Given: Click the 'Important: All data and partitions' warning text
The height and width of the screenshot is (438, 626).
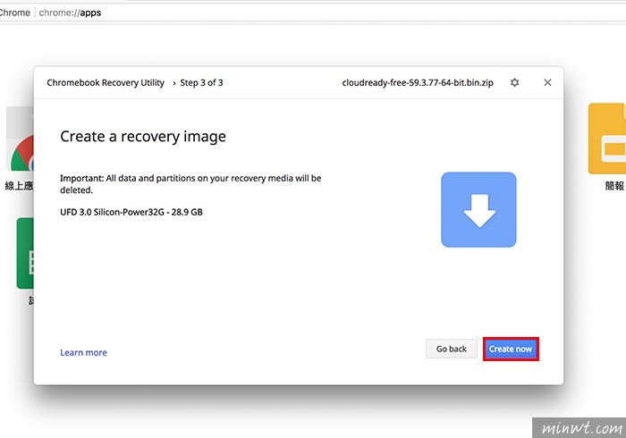Looking at the screenshot, I should coord(190,184).
